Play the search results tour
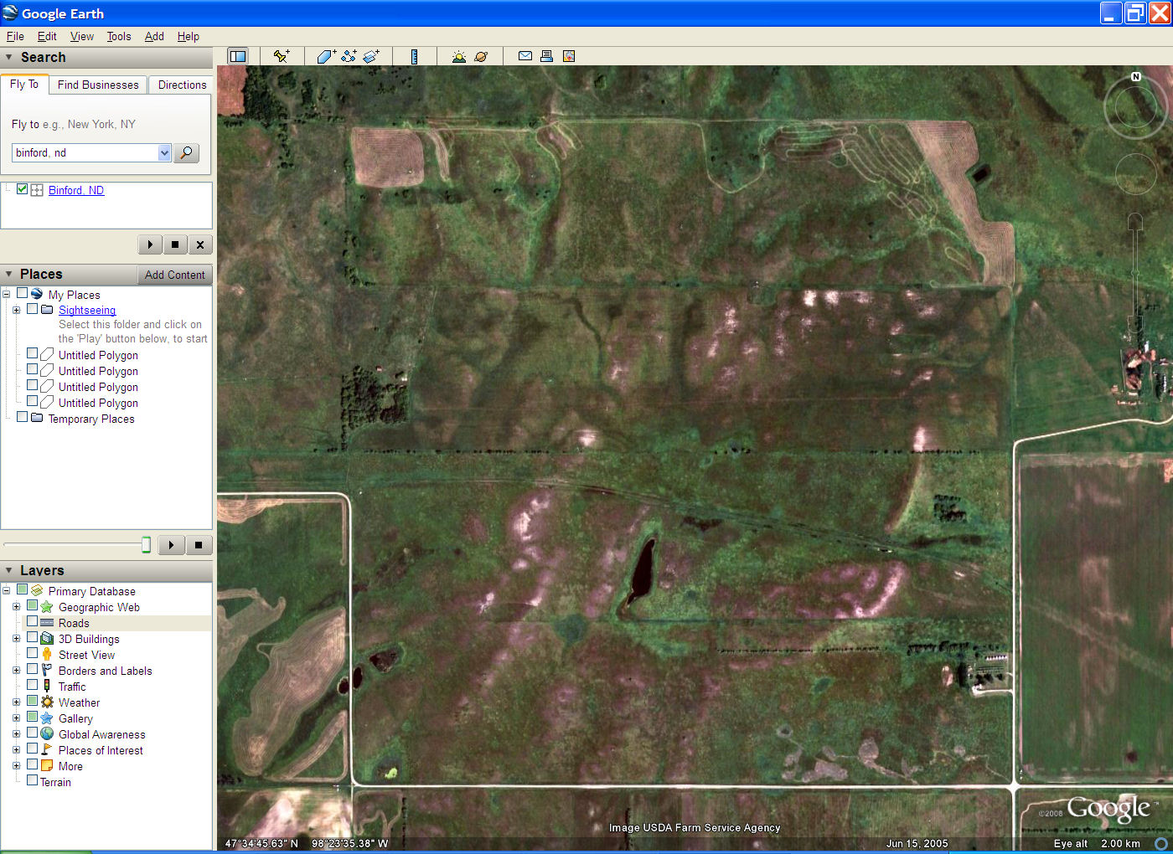1173x854 pixels. [x=150, y=244]
